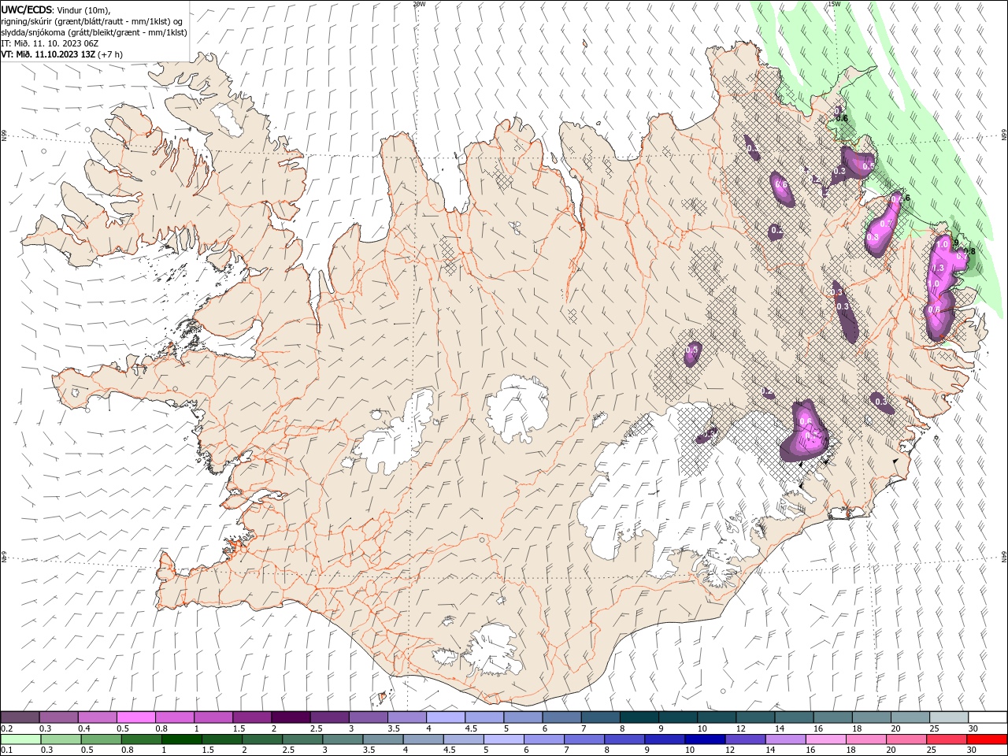Click the 'rigning/skúrir' legend description line
Image resolution: width=1008 pixels, height=756 pixels.
[x=91, y=21]
